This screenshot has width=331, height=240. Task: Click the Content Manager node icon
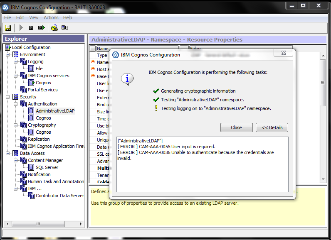(23, 160)
